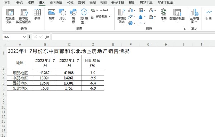Insert a column or bar chart

tap(130, 10)
